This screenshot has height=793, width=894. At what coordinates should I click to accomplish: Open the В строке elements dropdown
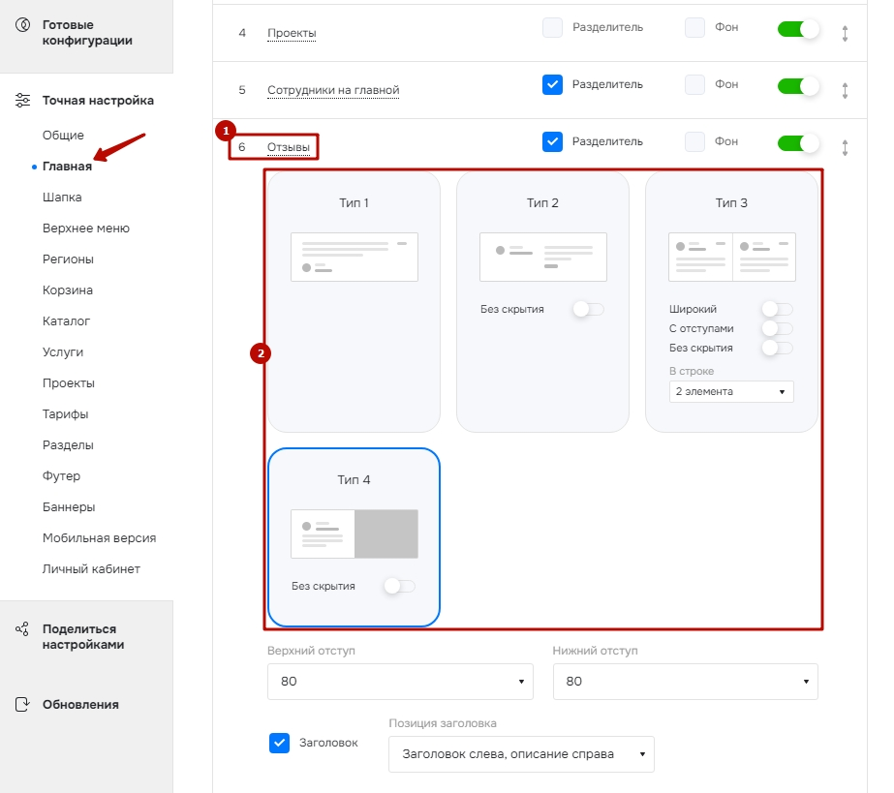click(x=730, y=391)
